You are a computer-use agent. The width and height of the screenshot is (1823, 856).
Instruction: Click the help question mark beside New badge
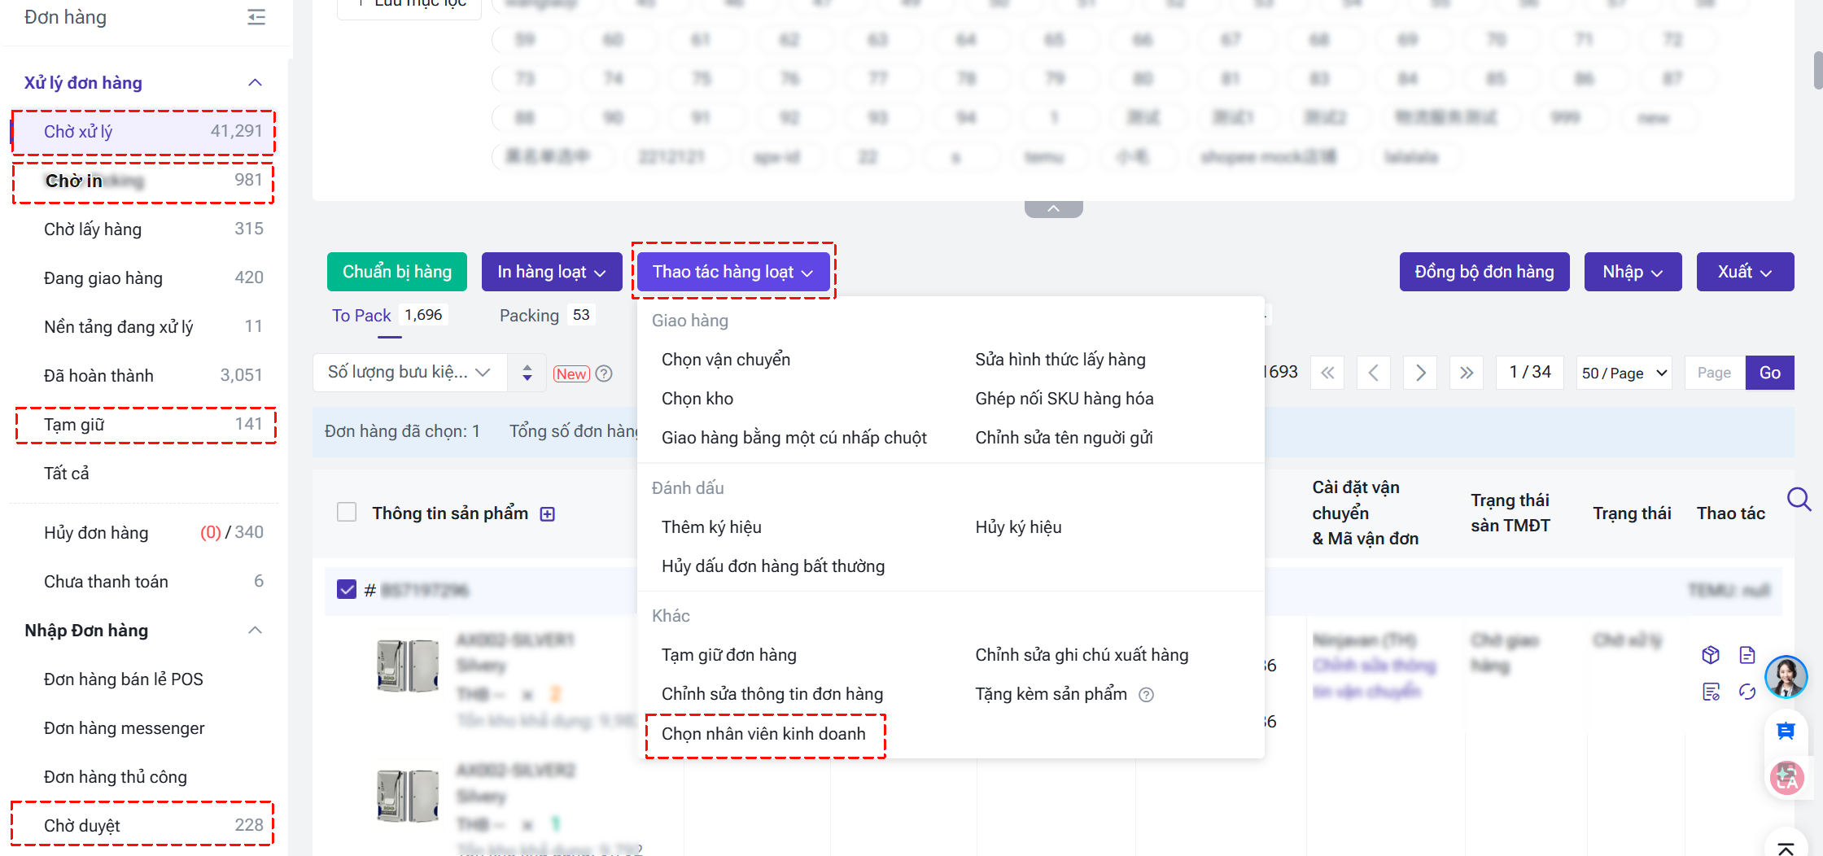pyautogui.click(x=604, y=373)
